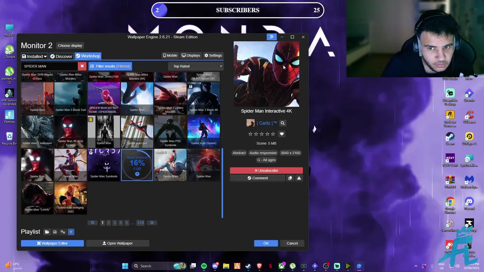The image size is (484, 272).
Task: Select the Abstract tag
Action: [x=239, y=153]
